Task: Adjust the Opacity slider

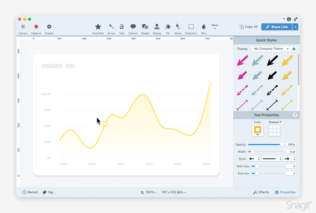Action: click(x=266, y=144)
